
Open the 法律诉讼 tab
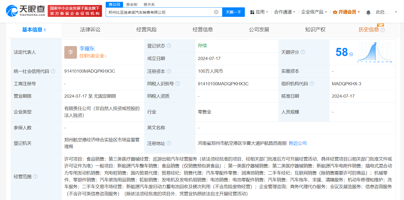point(91,29)
